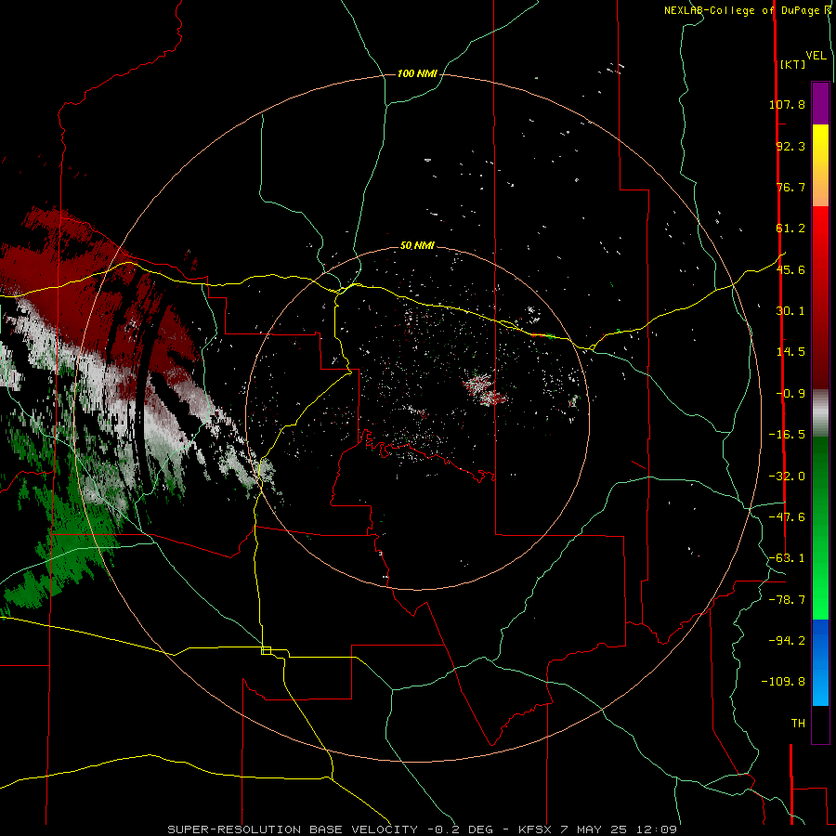
Task: Select the -47.6 velocity scale value
Action: tap(787, 517)
